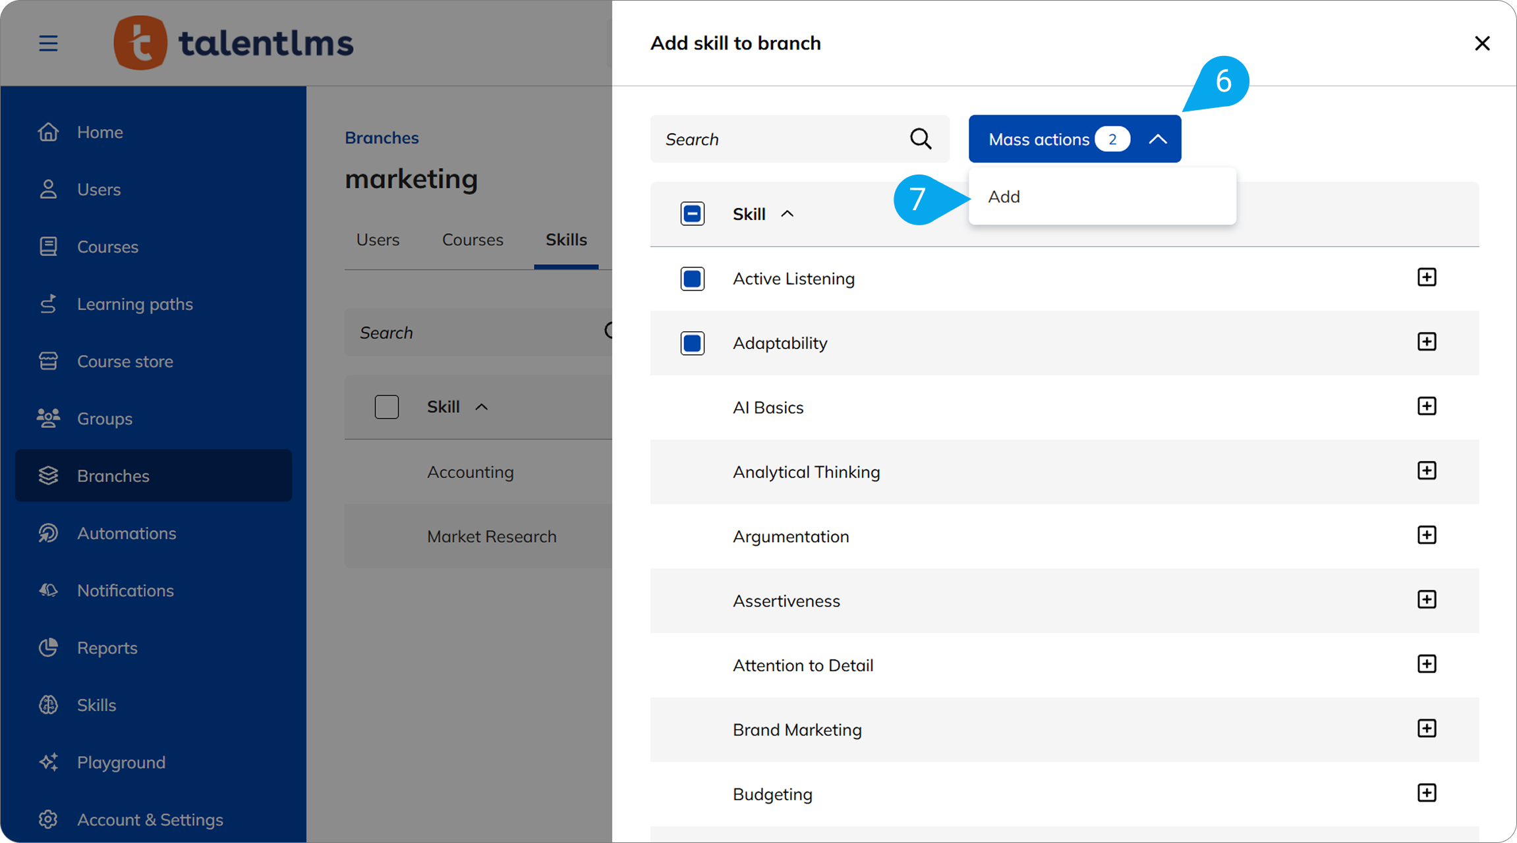This screenshot has width=1517, height=843.
Task: Click the Notifications megaphone icon in sidebar
Action: click(x=48, y=590)
